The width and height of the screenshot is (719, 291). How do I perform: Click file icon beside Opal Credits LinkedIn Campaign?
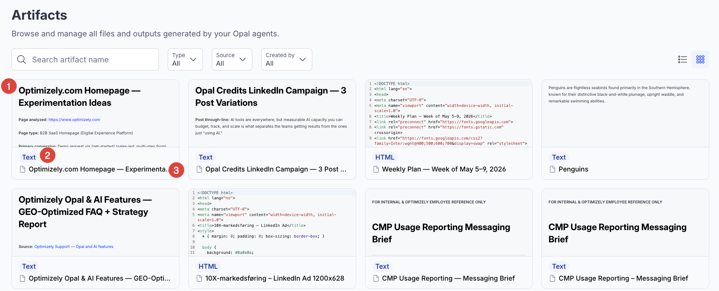point(199,169)
